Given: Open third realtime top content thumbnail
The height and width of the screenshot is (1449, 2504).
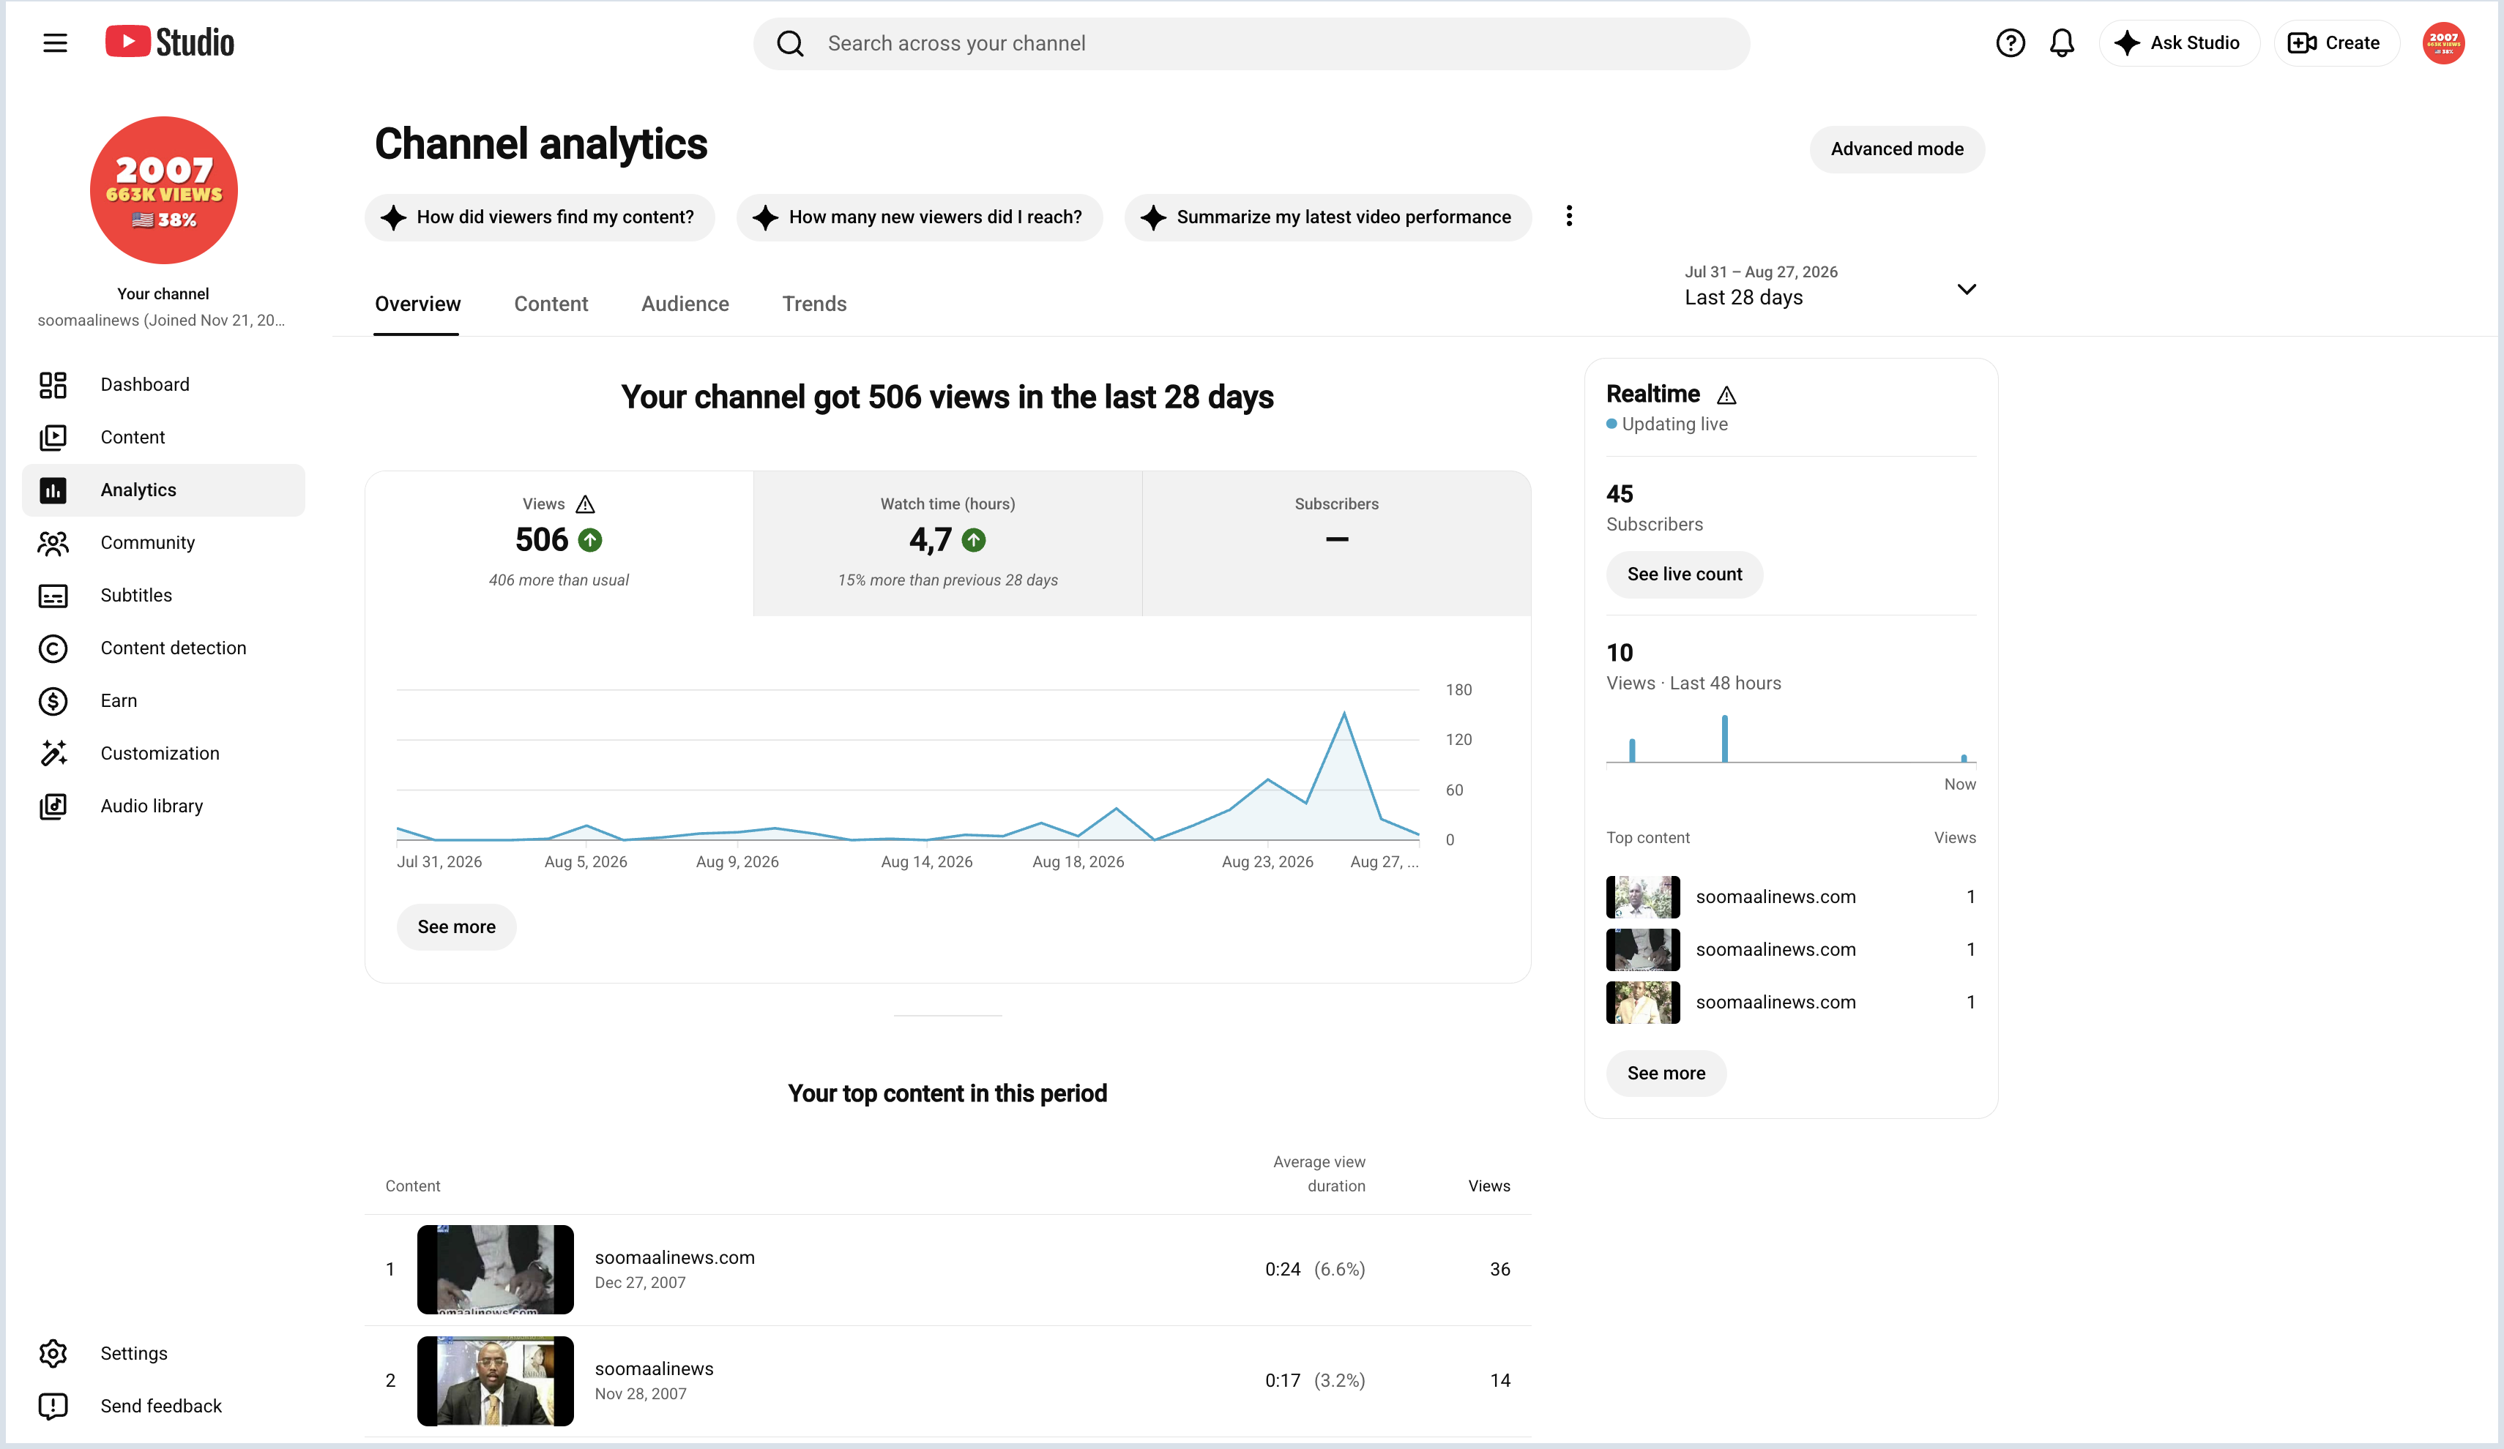Looking at the screenshot, I should click(x=1642, y=1002).
